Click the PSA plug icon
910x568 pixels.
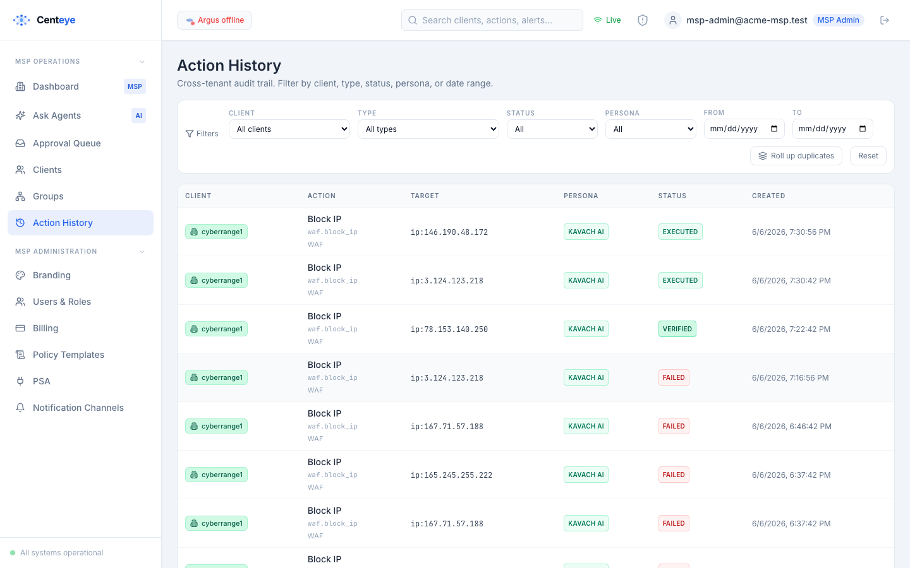(x=20, y=381)
